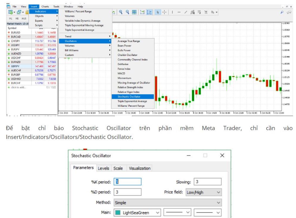
Task: Click the Zoom In magnifier icon
Action: [121, 12]
